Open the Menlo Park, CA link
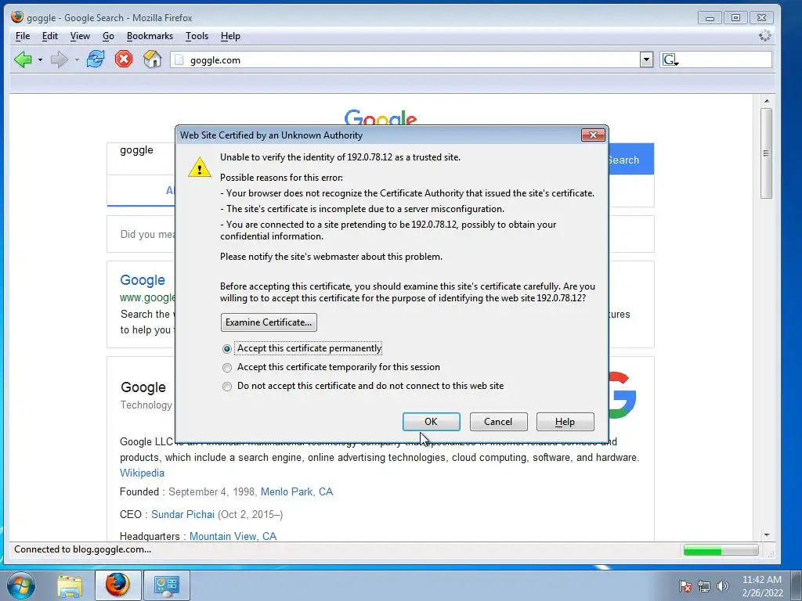802x601 pixels. point(297,491)
